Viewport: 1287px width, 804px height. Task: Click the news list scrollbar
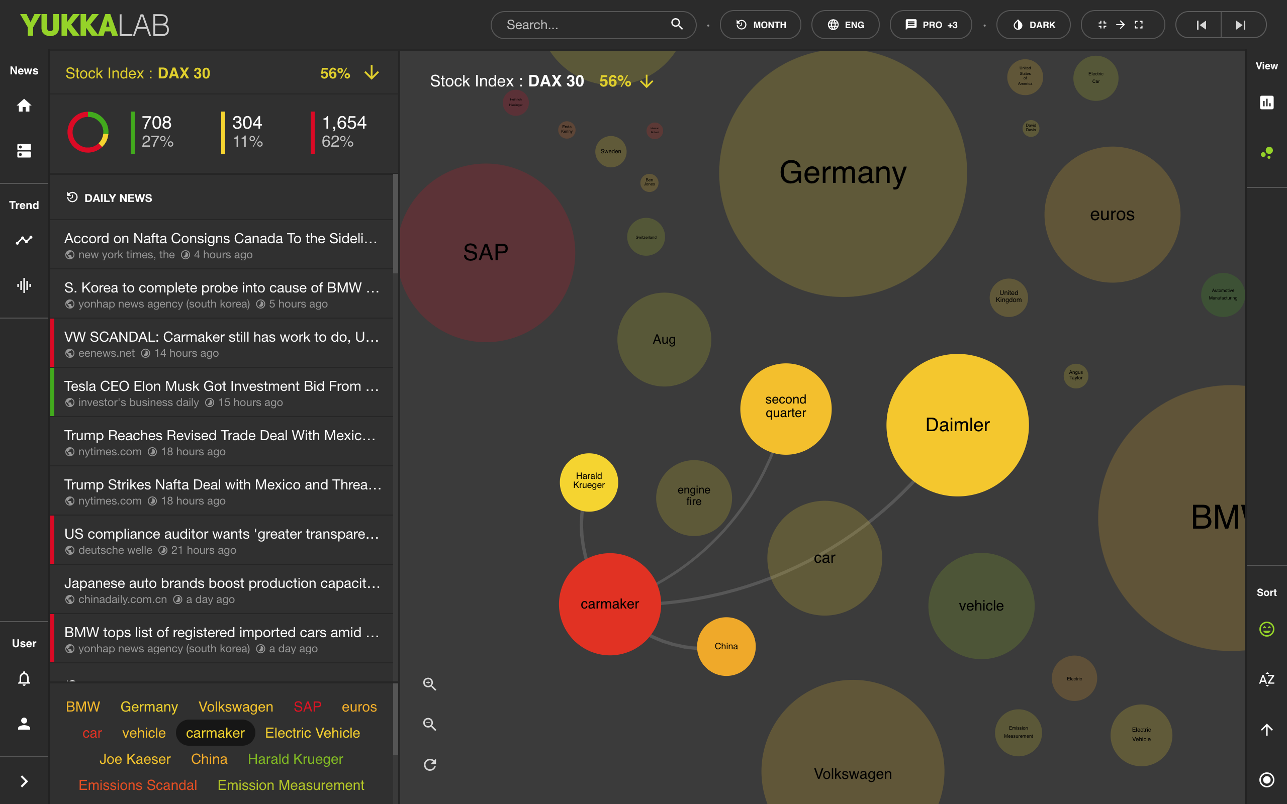(395, 223)
